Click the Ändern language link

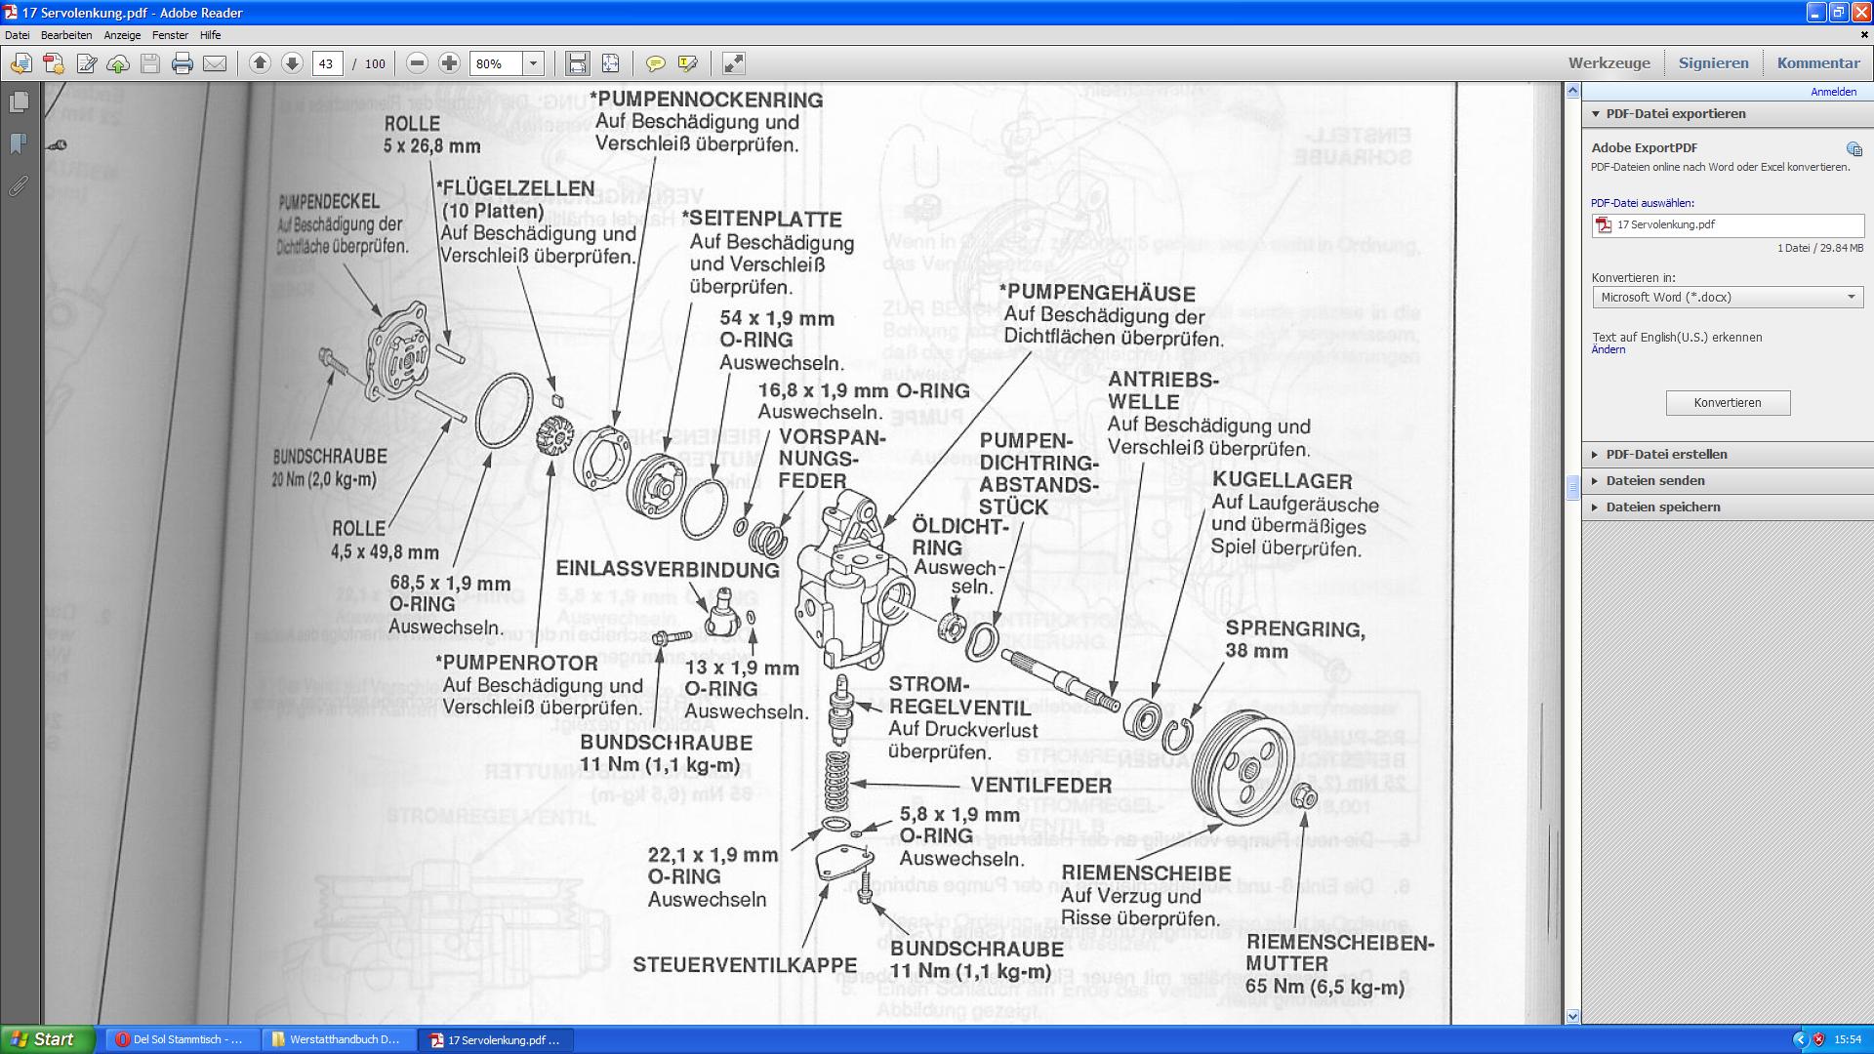pyautogui.click(x=1608, y=349)
